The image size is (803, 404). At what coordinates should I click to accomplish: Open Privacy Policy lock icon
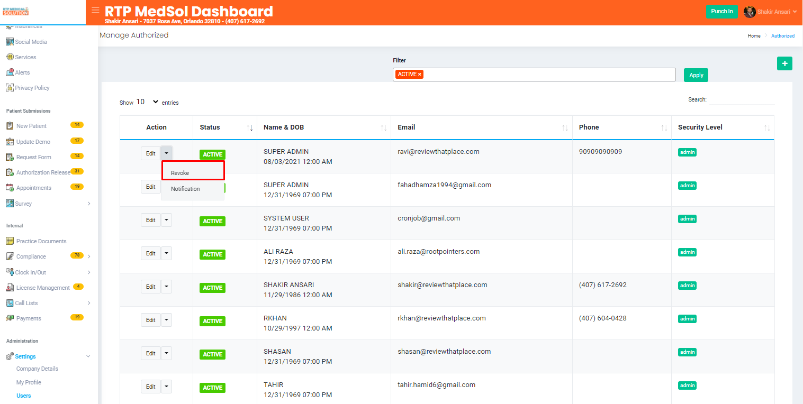pos(10,88)
